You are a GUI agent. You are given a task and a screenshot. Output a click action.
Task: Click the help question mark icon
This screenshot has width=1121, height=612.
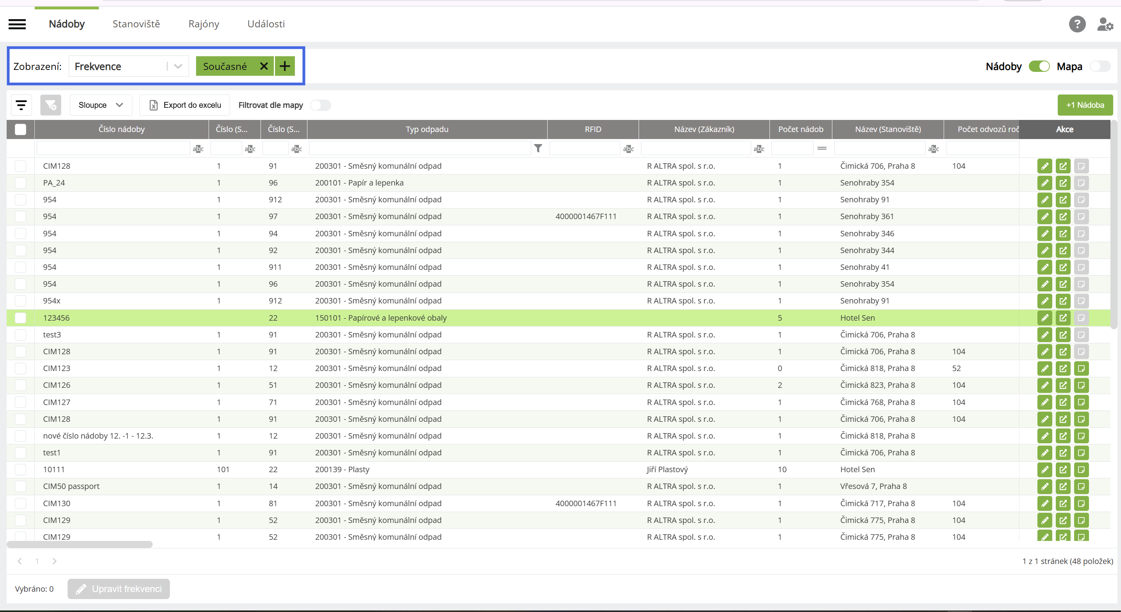1077,24
